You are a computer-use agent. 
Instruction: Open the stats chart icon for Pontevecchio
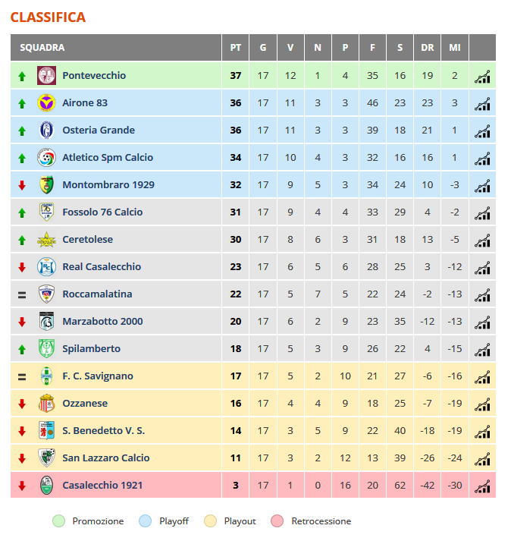click(x=482, y=76)
